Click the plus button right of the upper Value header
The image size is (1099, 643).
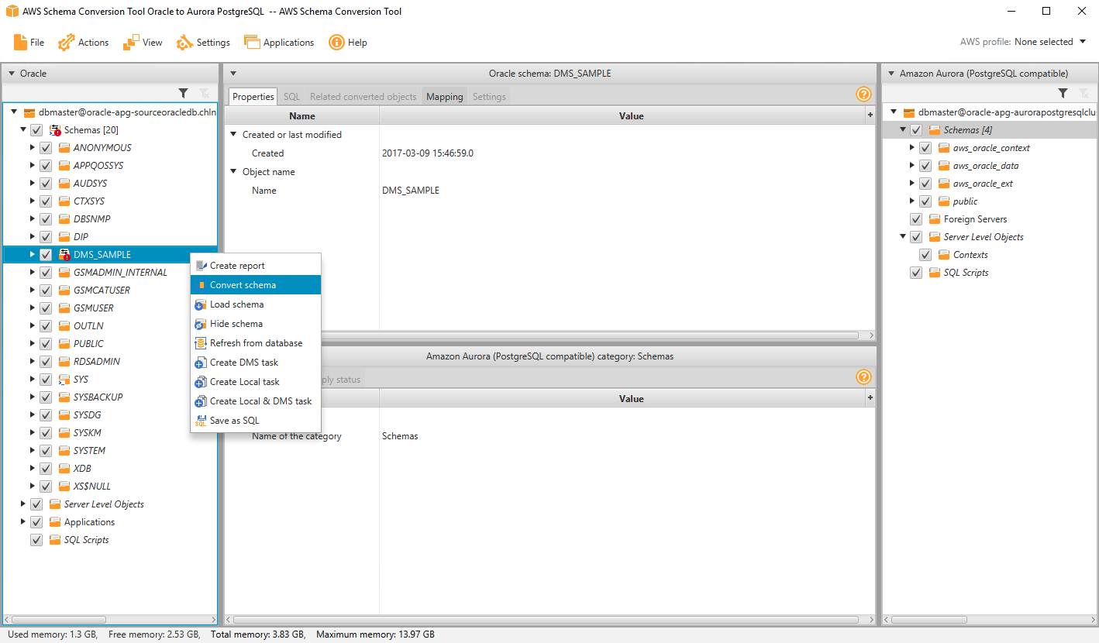coord(870,115)
